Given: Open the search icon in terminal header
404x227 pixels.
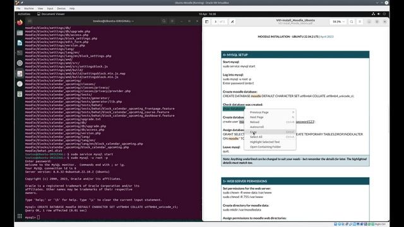Looking at the screenshot, I should coord(164,21).
